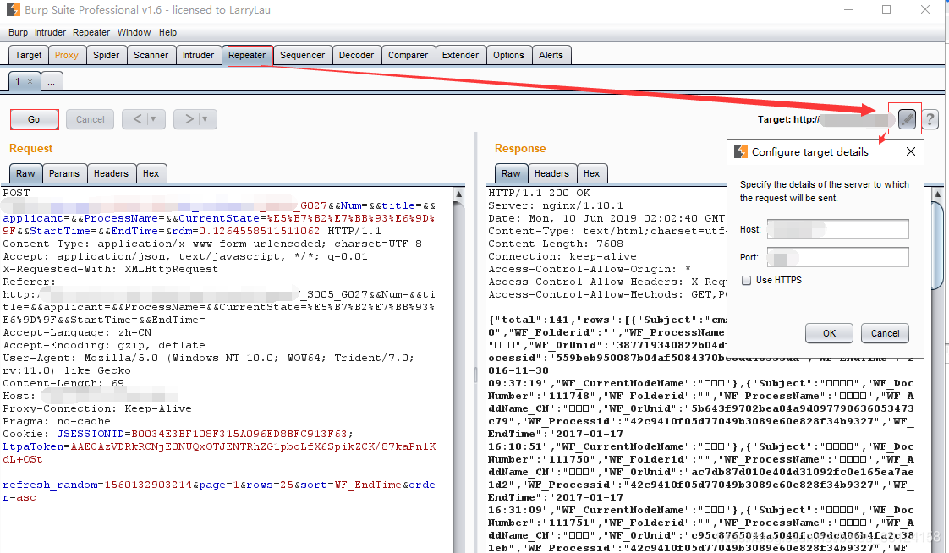Screen dimensions: 949x553
Task: Show the Request Raw view tab
Action: pos(25,173)
